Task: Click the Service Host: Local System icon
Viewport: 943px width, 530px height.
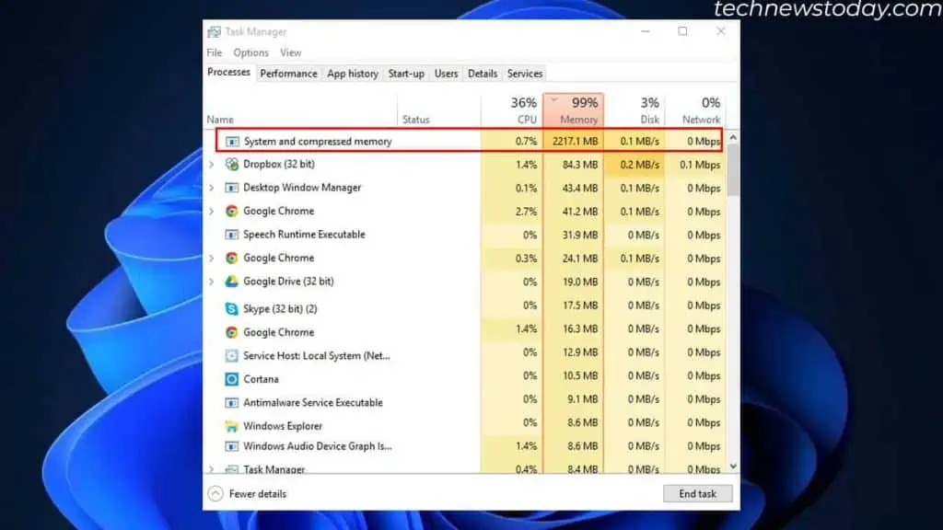Action: tap(231, 356)
